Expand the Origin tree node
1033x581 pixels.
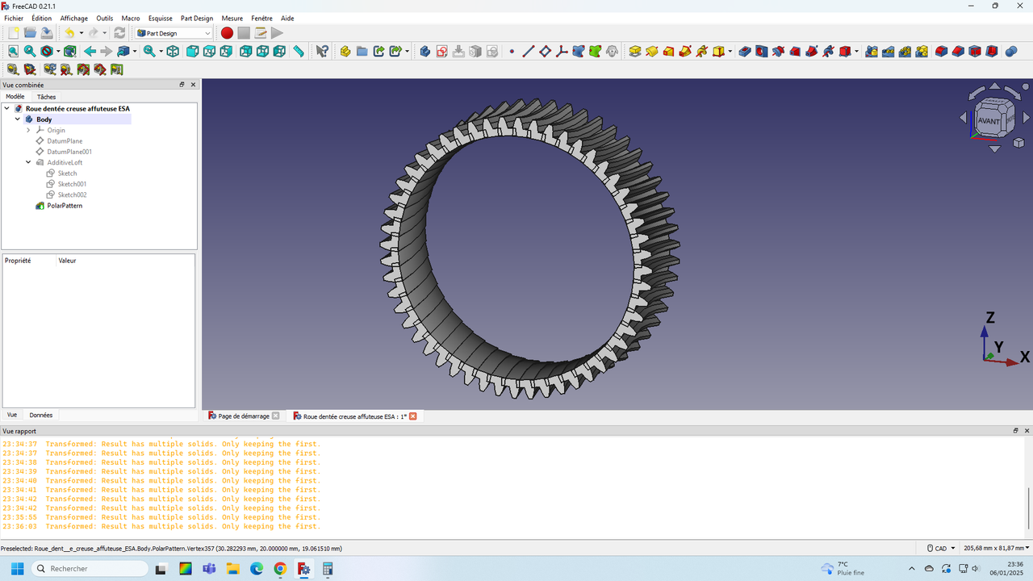[x=28, y=130]
